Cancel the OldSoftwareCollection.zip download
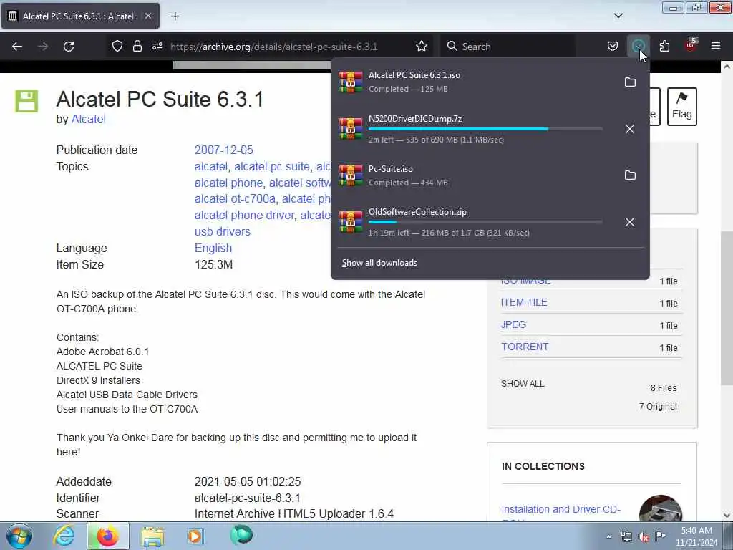The height and width of the screenshot is (550, 733). click(x=630, y=222)
